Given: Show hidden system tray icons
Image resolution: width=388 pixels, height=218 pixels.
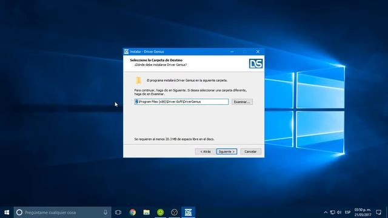Looking at the screenshot, I should click(x=326, y=213).
